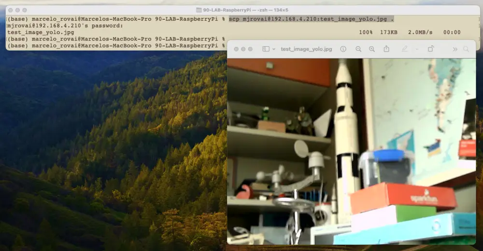Click the last terminal prompt line

tap(116, 46)
